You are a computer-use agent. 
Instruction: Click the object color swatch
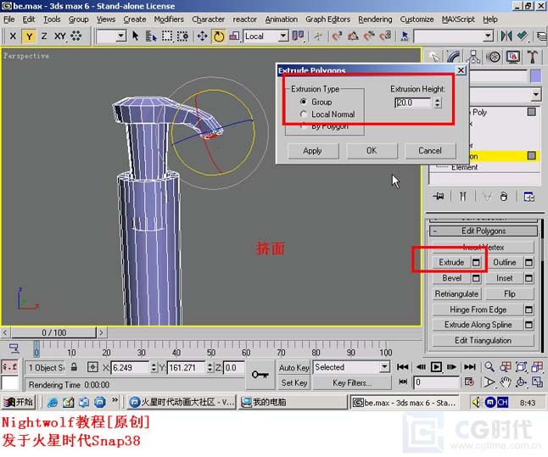[535, 75]
